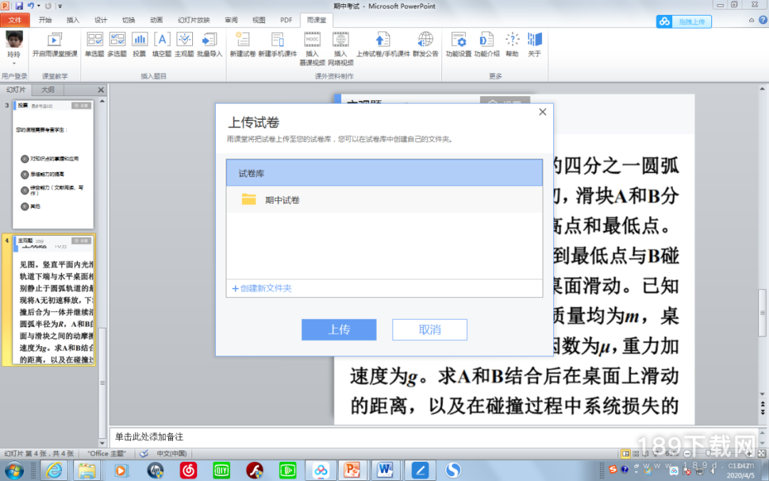Screen dimensions: 769x481
Task: Switch to the 开始 ribbon tab
Action: point(45,20)
